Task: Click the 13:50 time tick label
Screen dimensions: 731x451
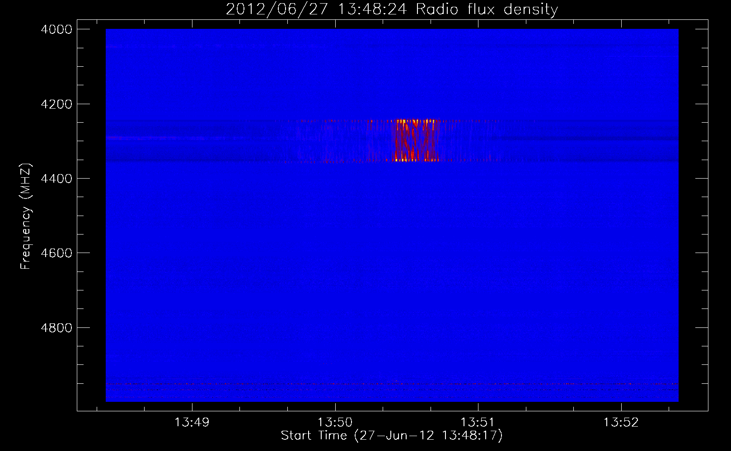Action: click(x=335, y=422)
